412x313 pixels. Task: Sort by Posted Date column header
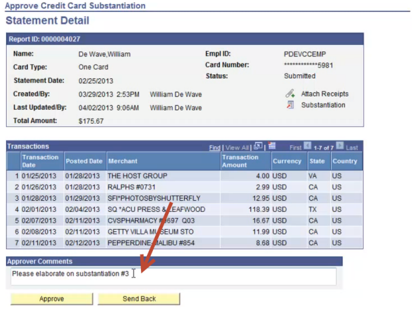[x=84, y=161]
